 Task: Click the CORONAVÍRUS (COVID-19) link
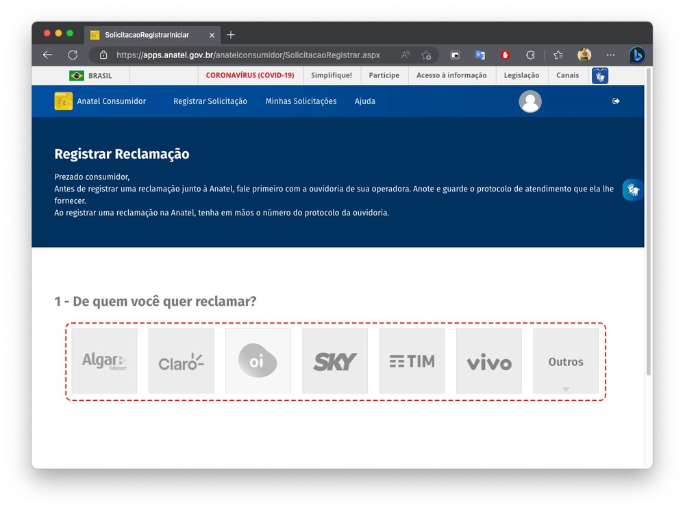249,76
